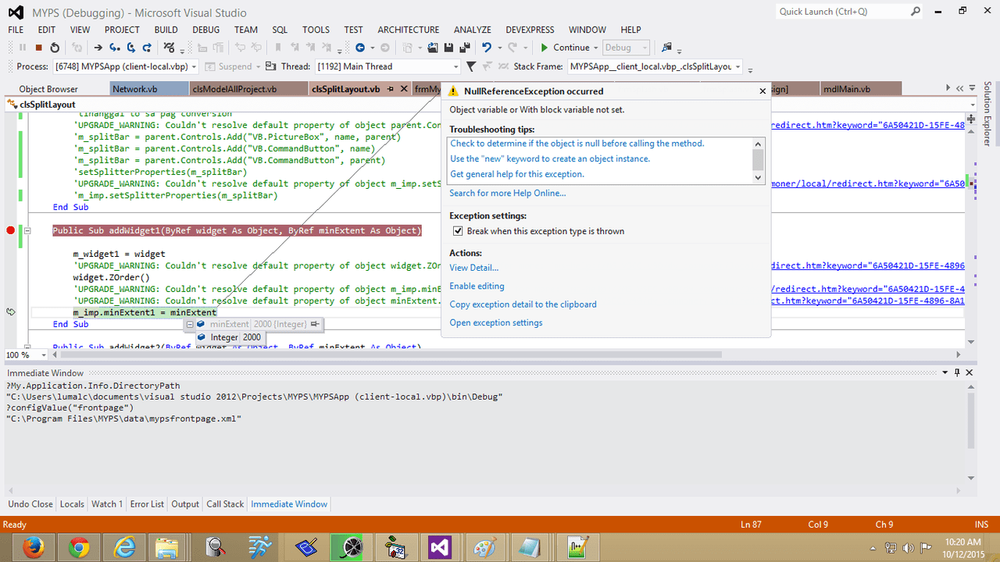The width and height of the screenshot is (1000, 562).
Task: Click the Restart debugging icon
Action: pos(53,47)
